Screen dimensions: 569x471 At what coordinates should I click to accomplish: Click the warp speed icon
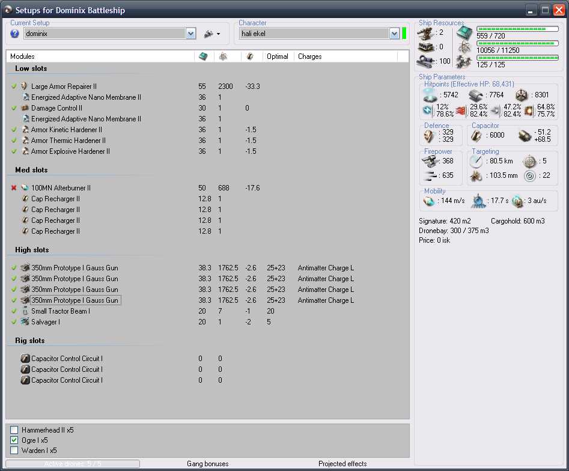pos(517,201)
